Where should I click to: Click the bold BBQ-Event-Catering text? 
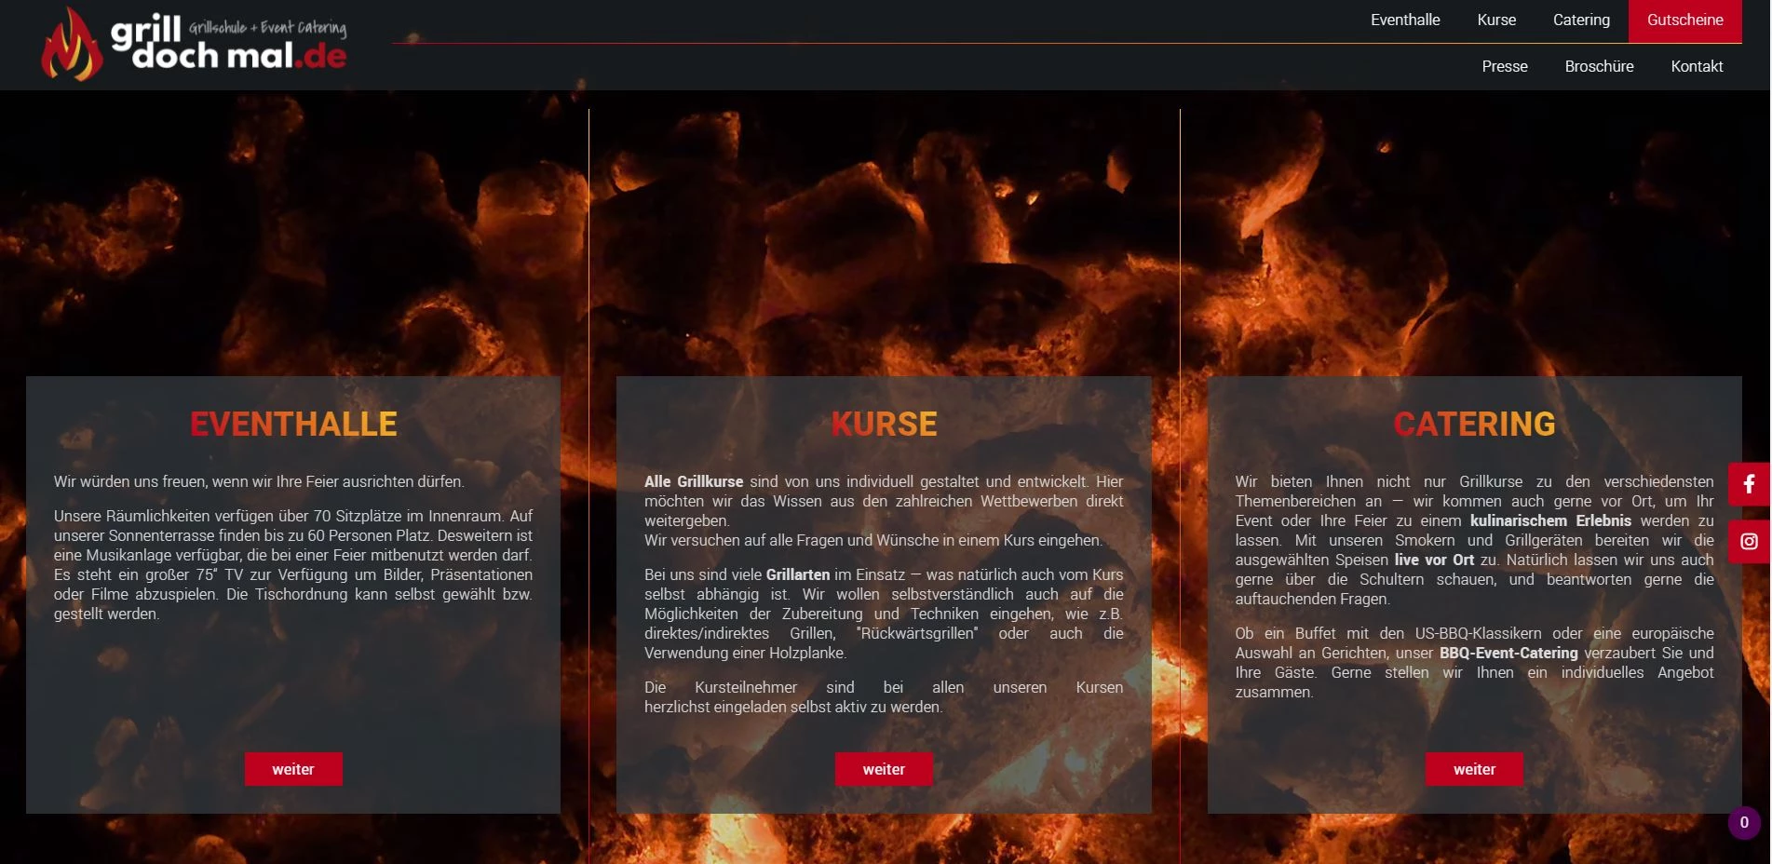1508,654
